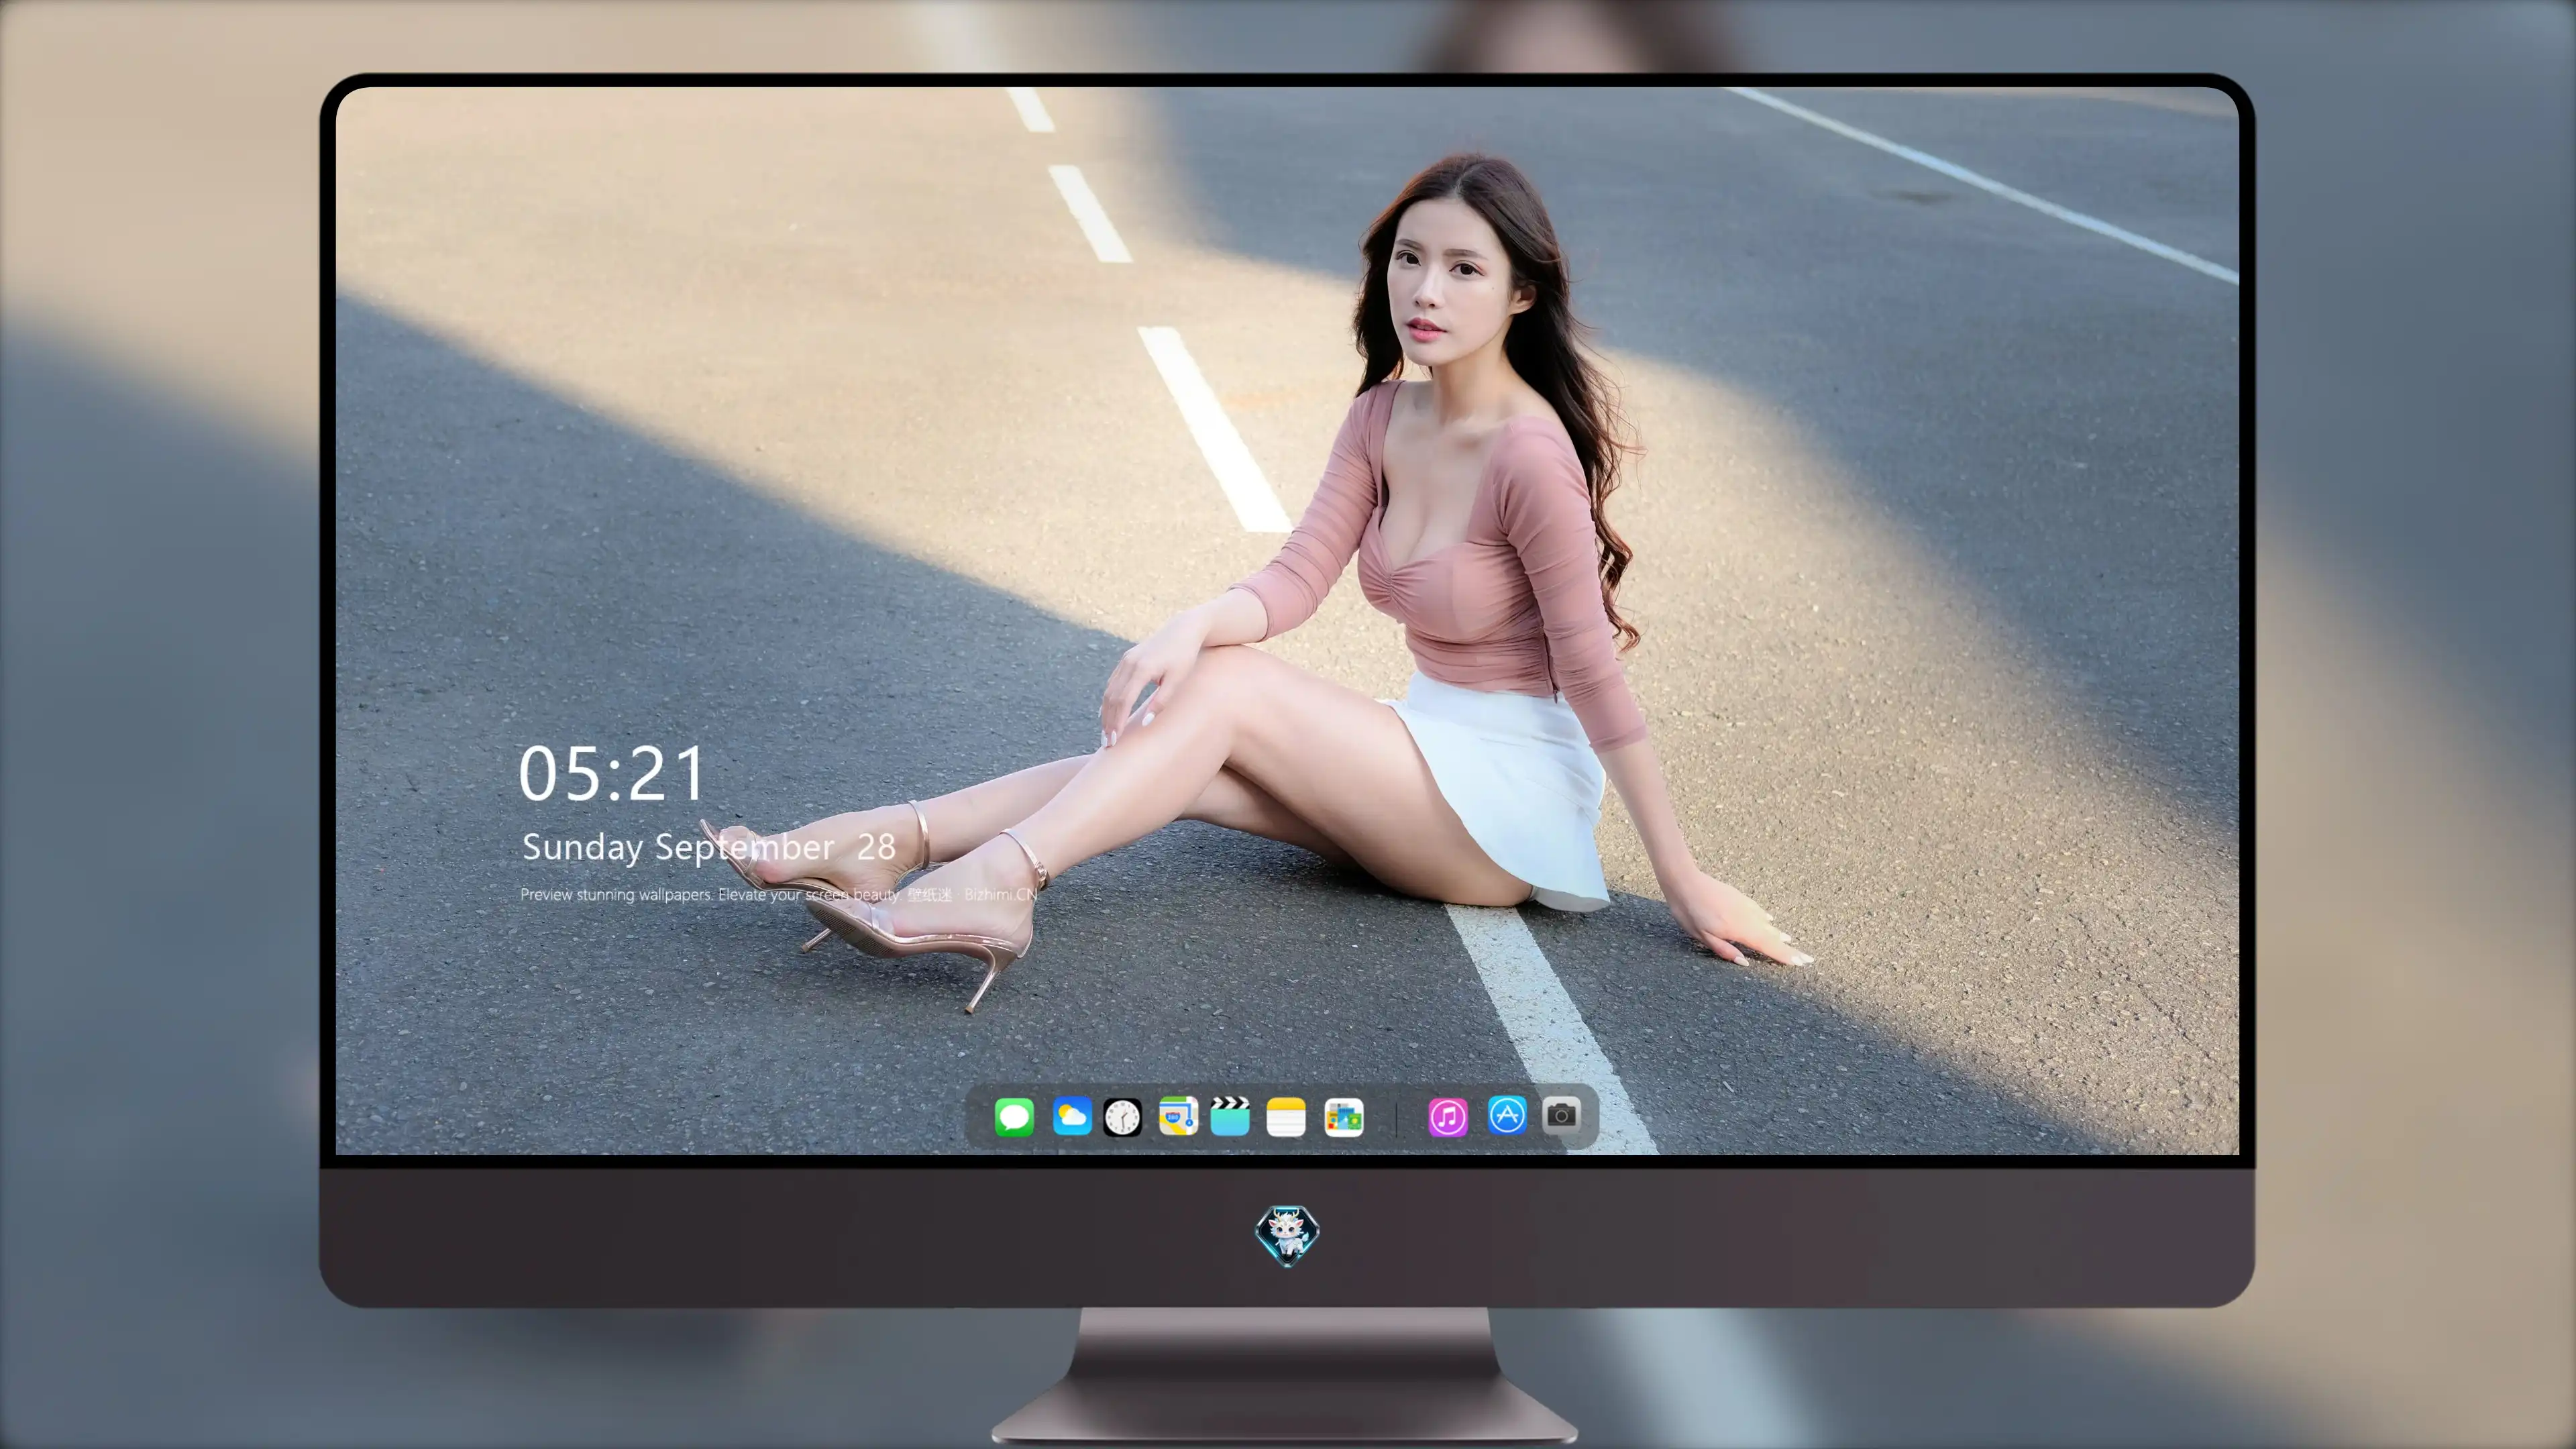This screenshot has height=1449, width=2576.
Task: Open the Maps app in dock
Action: 1178,1116
